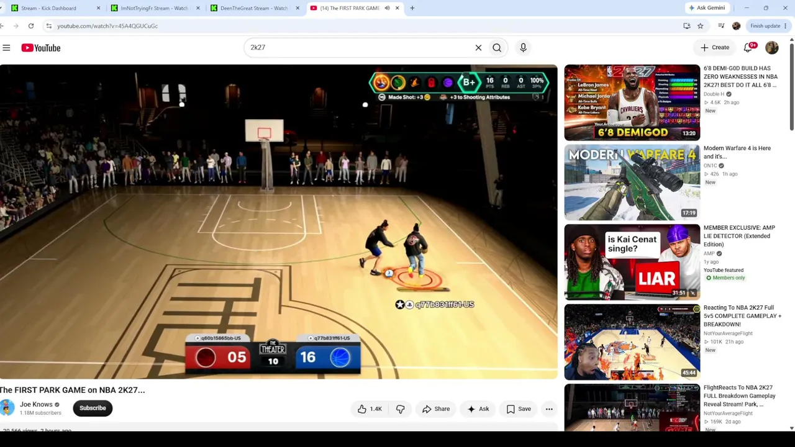Click the like count 1.4K
795x447 pixels.
pyautogui.click(x=376, y=409)
